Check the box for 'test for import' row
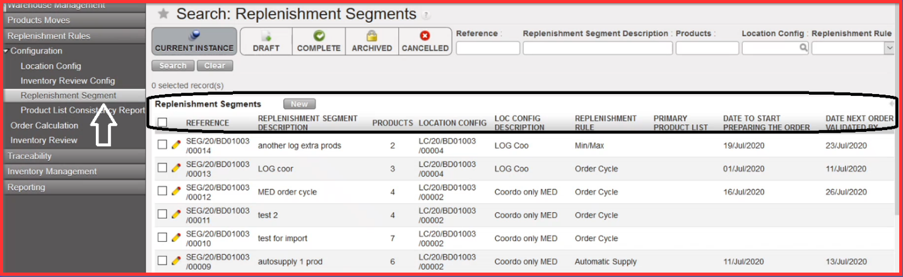 [162, 238]
